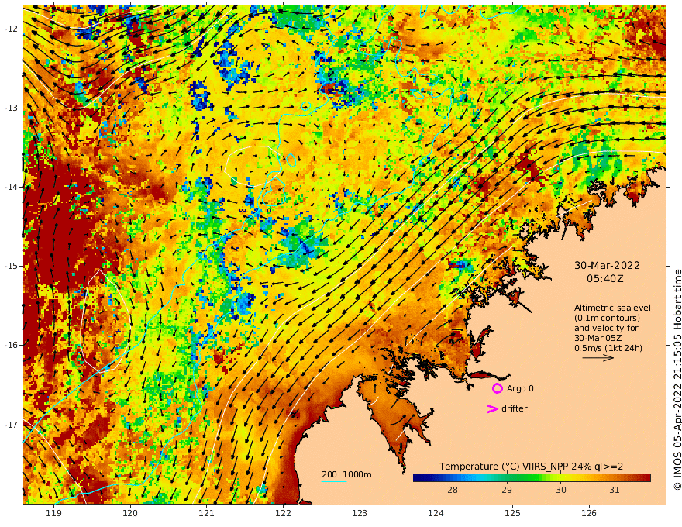The width and height of the screenshot is (682, 527).
Task: Click the 'Argo 0' legend text
Action: pyautogui.click(x=520, y=388)
